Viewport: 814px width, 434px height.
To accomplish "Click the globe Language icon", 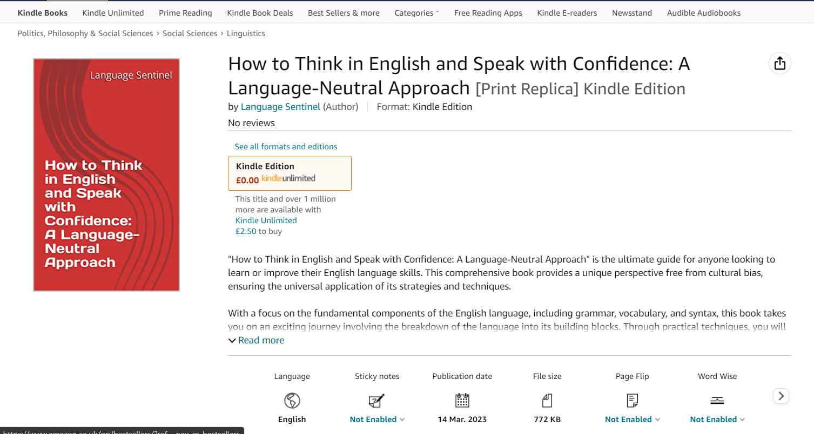I will (292, 401).
